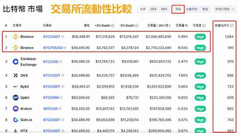Sort by the 交易量（24小時） column header
This screenshot has width=238, height=133.
(x=159, y=26)
